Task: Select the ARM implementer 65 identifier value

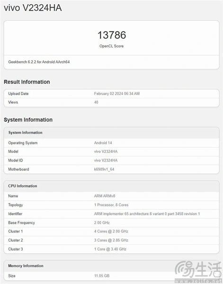Action: coord(147,214)
